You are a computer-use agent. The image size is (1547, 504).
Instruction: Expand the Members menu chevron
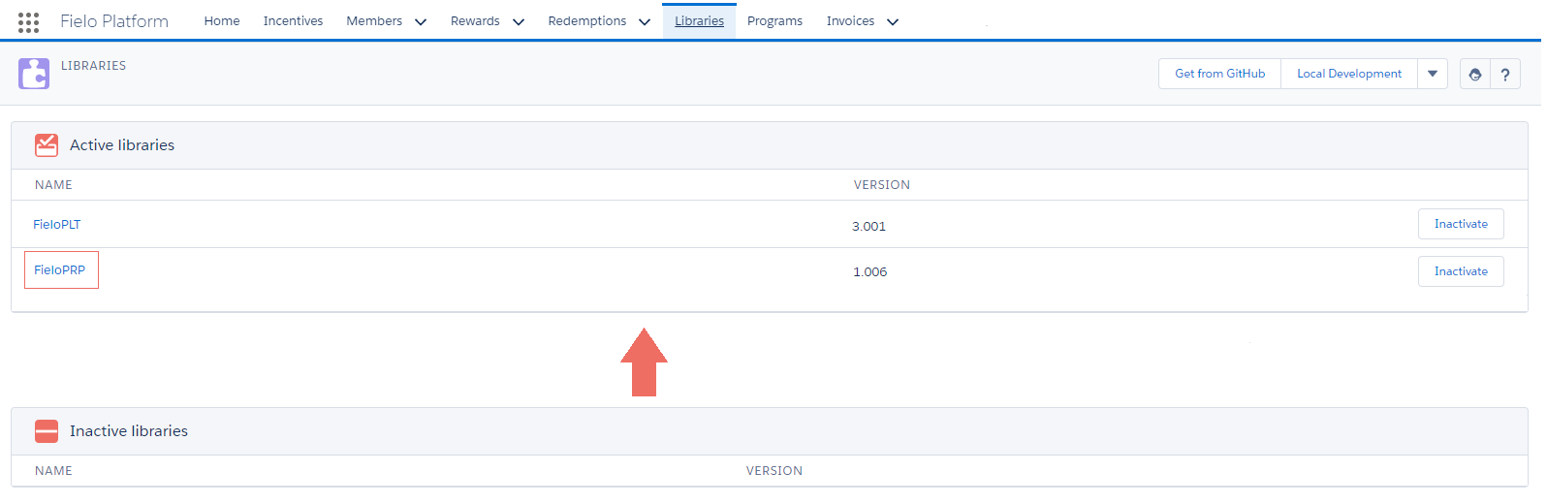[x=421, y=22]
